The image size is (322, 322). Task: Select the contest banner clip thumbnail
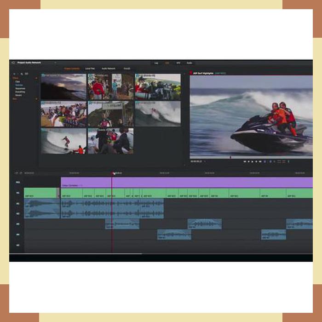111,114
